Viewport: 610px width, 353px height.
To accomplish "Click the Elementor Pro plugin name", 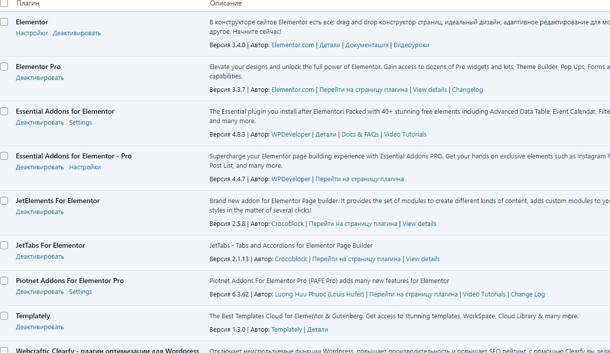I will coord(38,67).
